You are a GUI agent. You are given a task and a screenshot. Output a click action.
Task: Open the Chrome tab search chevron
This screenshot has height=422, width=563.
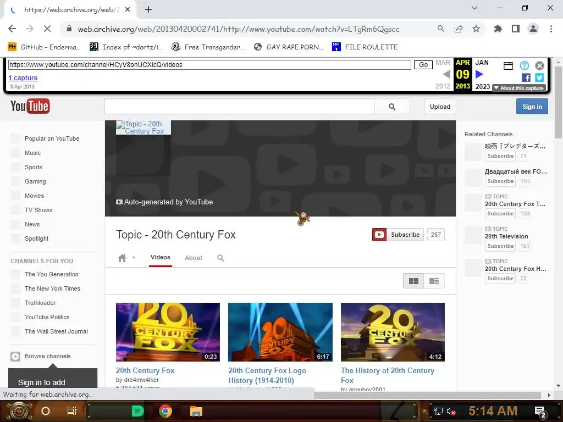point(474,8)
